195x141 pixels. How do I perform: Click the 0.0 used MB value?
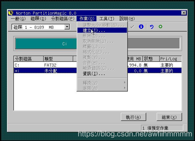pyautogui.click(x=138, y=71)
